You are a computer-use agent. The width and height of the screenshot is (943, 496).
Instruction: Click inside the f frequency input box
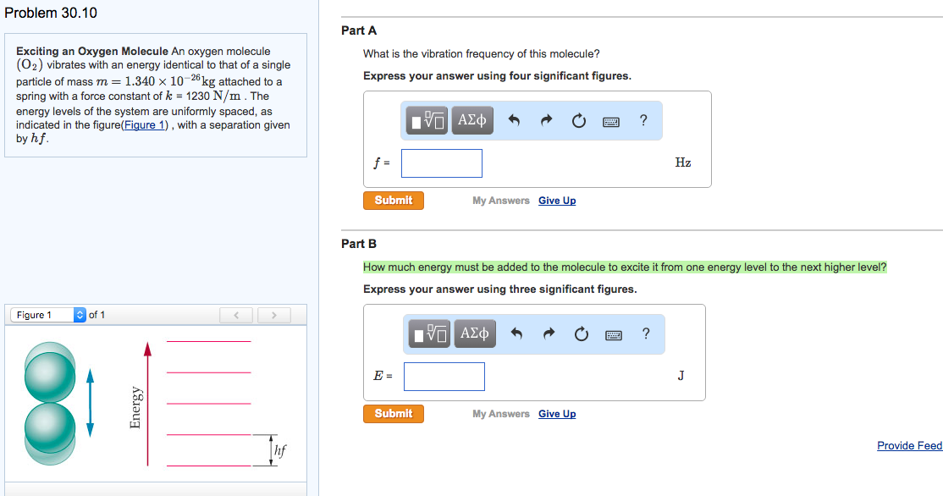[x=441, y=163]
